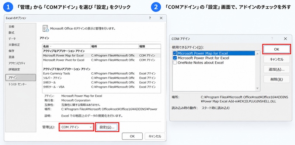Close the Excel Options dialog
Viewport: 295px width, 145px height.
[x=161, y=18]
